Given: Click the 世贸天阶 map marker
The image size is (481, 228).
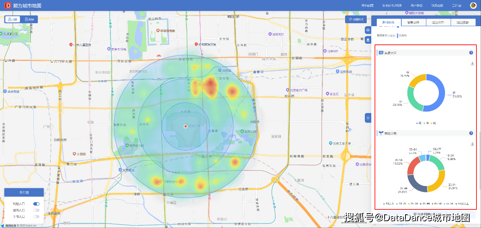Looking at the screenshot, I should 270,34.
